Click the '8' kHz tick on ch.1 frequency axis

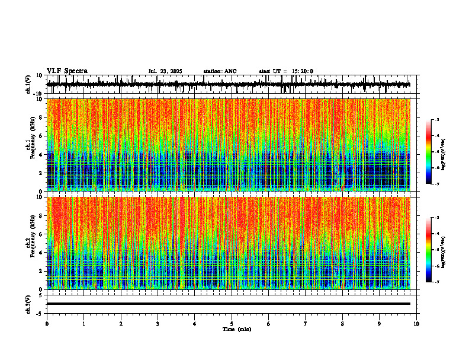click(41, 117)
